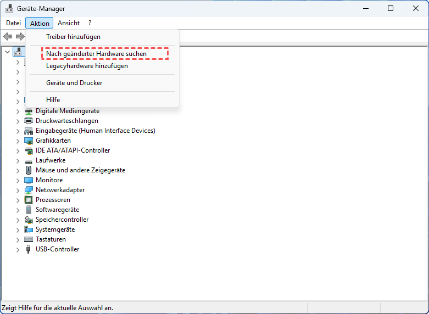Select the Systemgeräte icon
This screenshot has height=314, width=429.
(x=29, y=229)
